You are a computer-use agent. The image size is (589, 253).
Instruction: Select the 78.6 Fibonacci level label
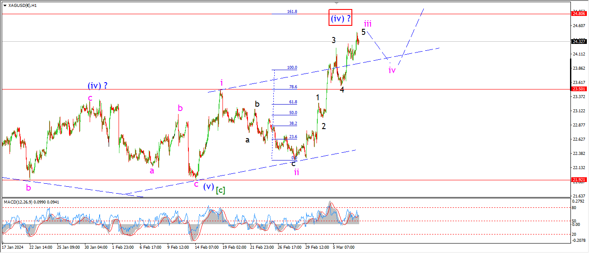(293, 87)
